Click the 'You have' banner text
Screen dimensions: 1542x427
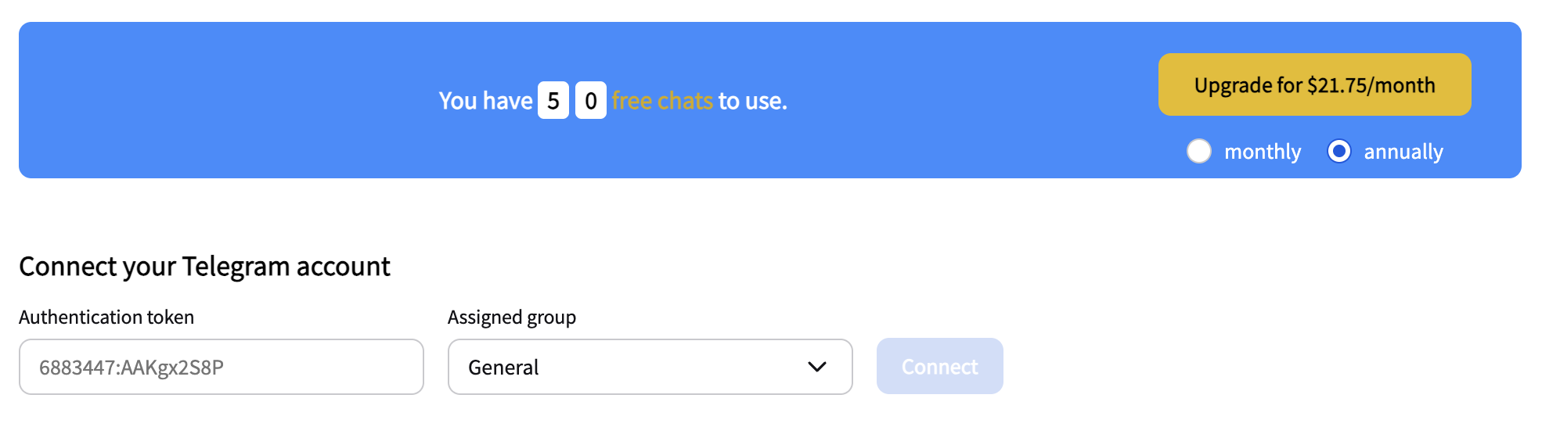pyautogui.click(x=485, y=101)
